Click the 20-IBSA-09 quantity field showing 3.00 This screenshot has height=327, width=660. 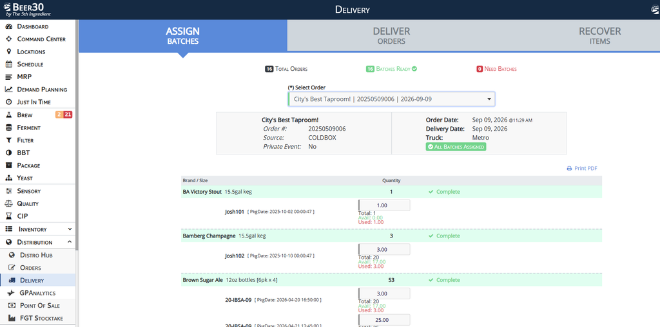384,294
